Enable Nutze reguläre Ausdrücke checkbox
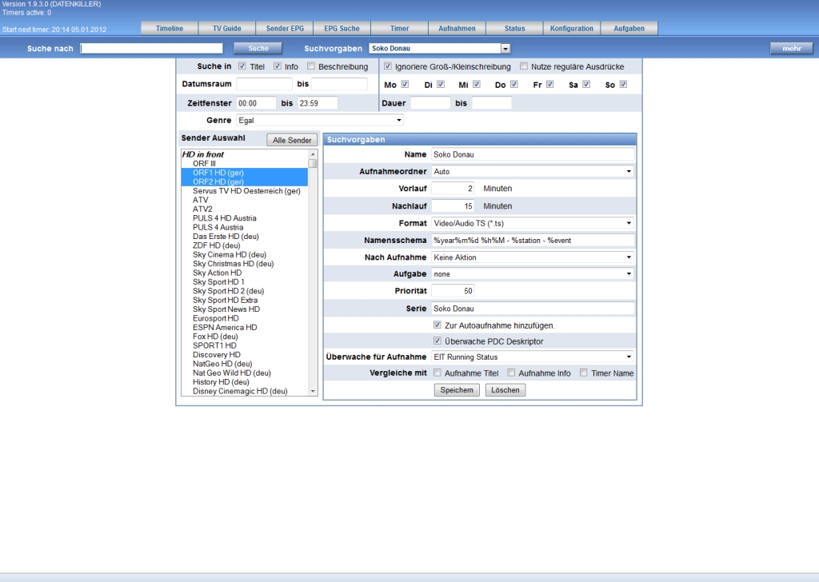This screenshot has height=582, width=819. 524,66
